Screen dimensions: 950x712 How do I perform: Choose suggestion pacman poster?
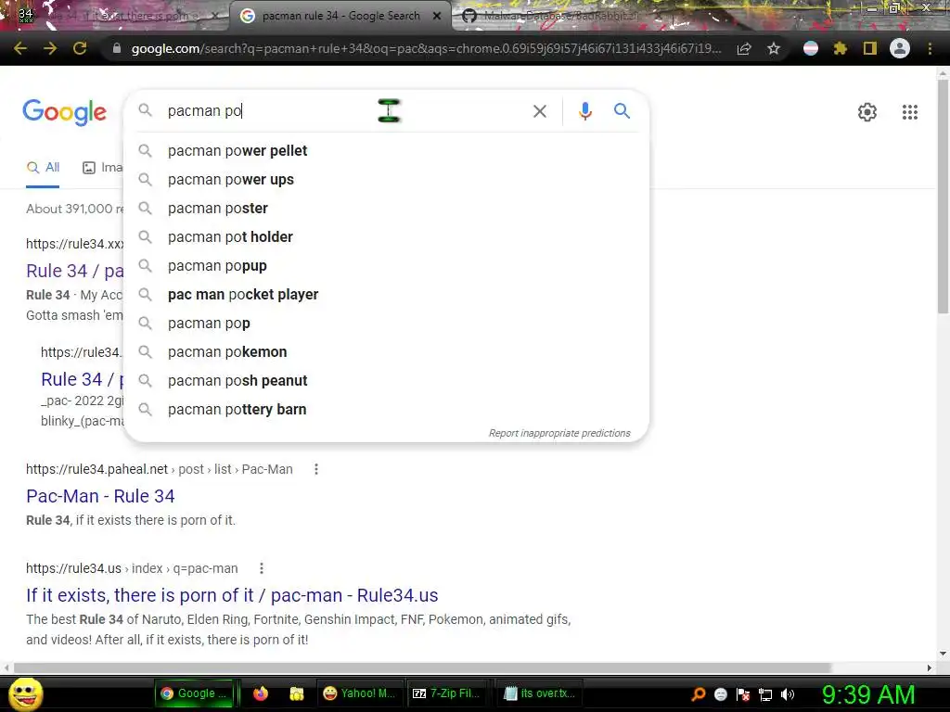click(x=386, y=209)
